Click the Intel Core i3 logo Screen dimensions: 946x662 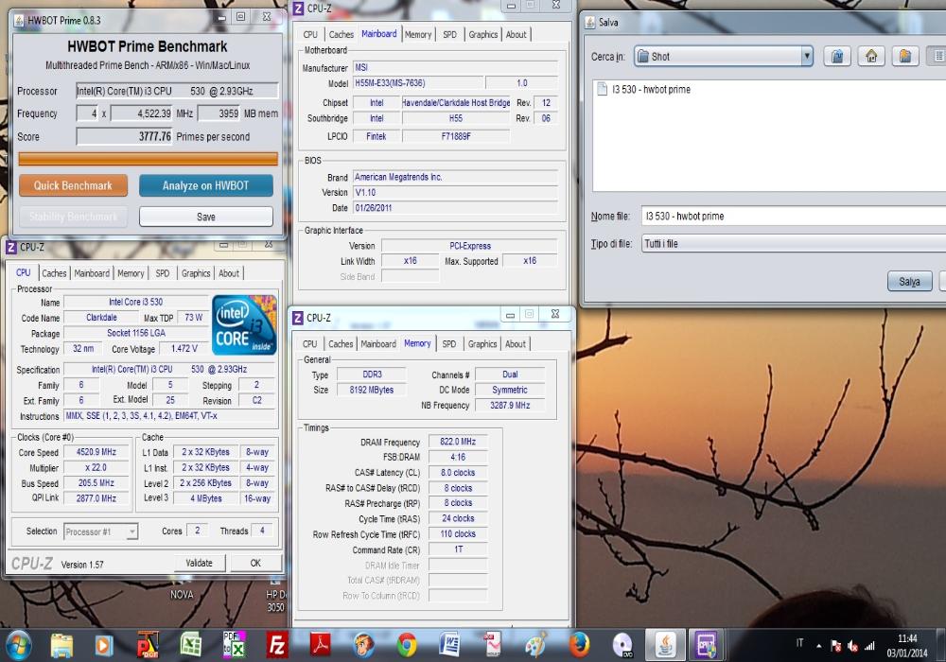(244, 324)
